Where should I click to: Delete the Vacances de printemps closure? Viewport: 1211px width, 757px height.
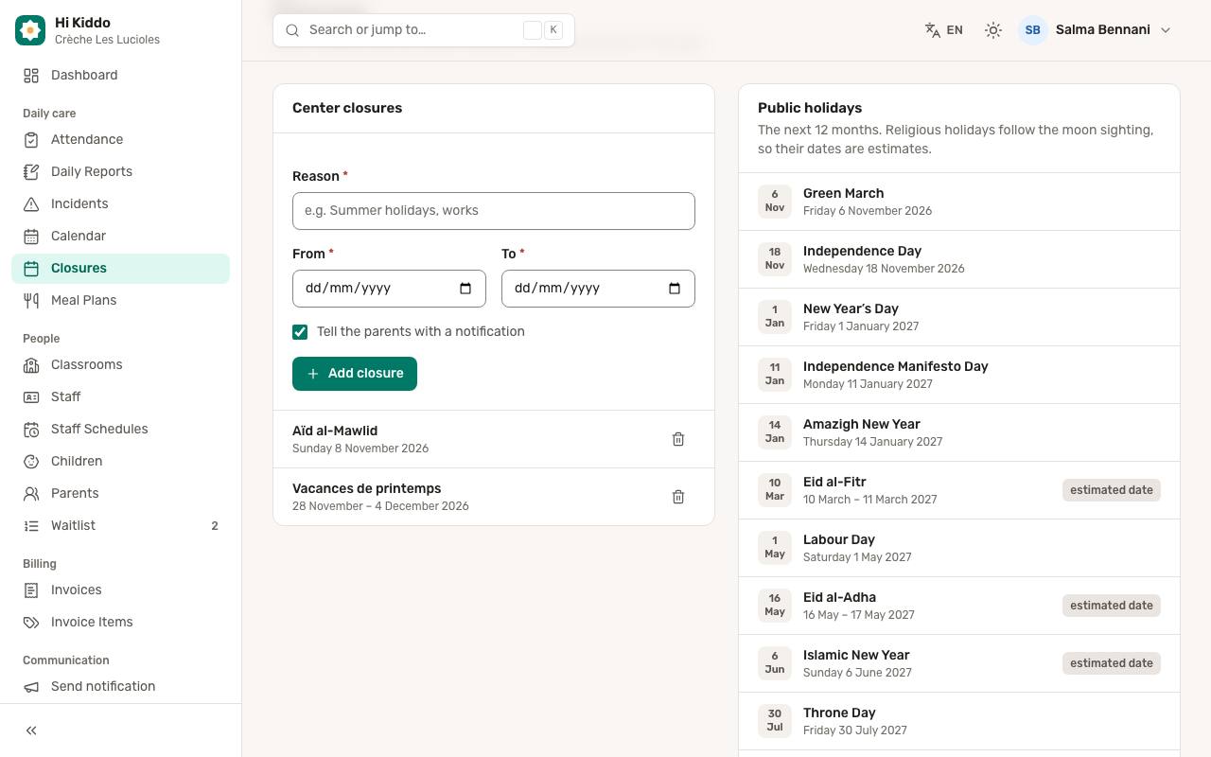tap(678, 497)
